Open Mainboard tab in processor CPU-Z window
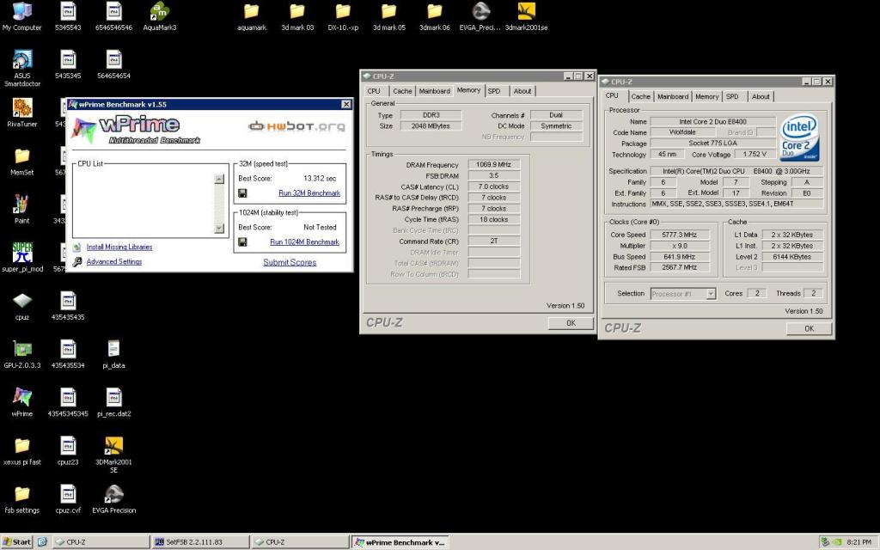Image resolution: width=880 pixels, height=550 pixels. tap(673, 96)
